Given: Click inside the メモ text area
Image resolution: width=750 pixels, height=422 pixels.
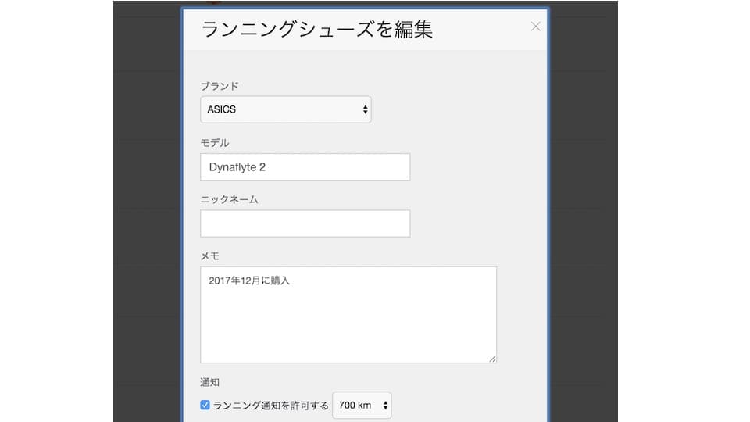Looking at the screenshot, I should click(348, 315).
